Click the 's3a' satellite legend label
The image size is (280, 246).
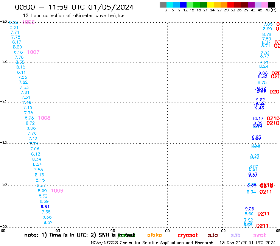(x=213, y=235)
